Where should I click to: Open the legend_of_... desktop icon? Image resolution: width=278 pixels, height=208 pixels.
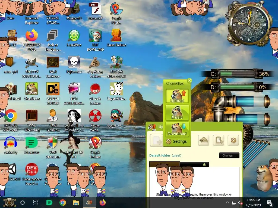pyautogui.click(x=116, y=118)
